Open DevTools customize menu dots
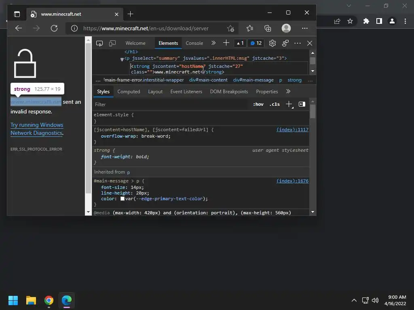The height and width of the screenshot is (310, 414). (298, 43)
